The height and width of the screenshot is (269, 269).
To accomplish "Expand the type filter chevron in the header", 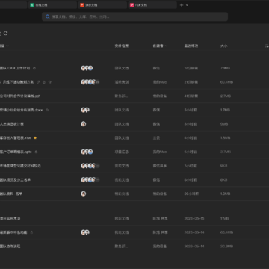I will point(7,46).
